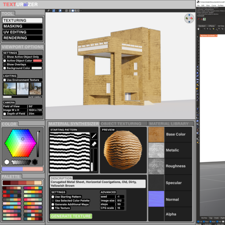This screenshot has width=225, height=225.
Task: Select the eraser tool beside Starting Pattern
Action: (x=94, y=144)
